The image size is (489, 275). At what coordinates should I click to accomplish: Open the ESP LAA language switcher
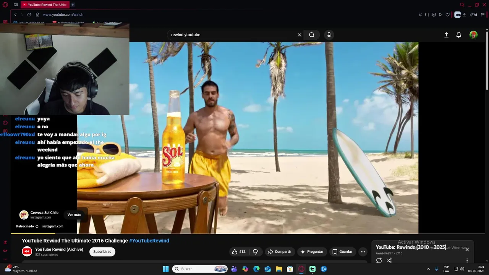(446, 269)
